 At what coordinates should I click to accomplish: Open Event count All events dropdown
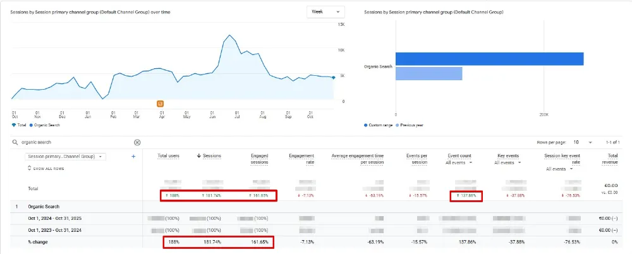(458, 163)
